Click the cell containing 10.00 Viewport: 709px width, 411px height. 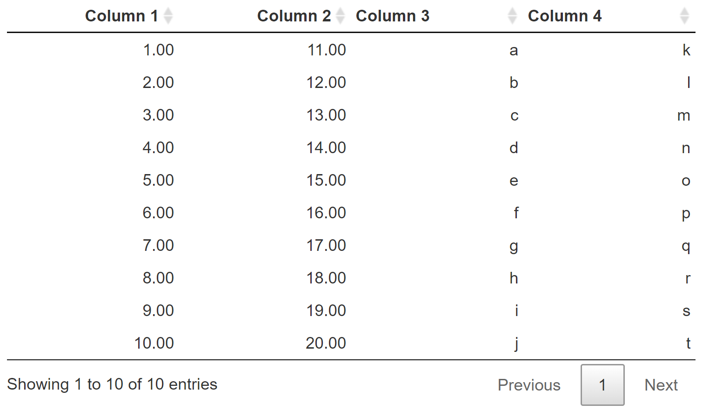154,343
